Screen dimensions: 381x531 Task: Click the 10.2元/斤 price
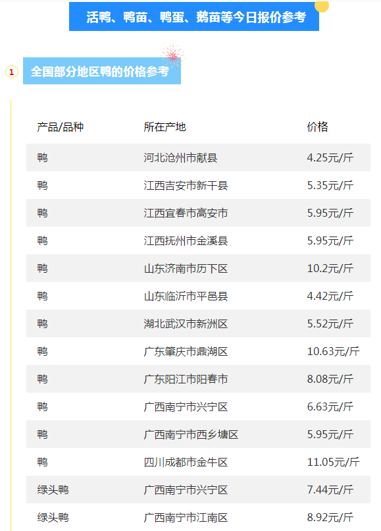pyautogui.click(x=330, y=269)
